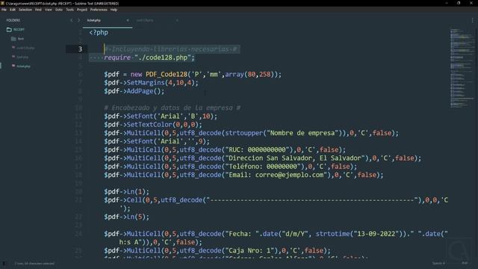Click the FOLDERS sidebar heading
The width and height of the screenshot is (478, 269).
(13, 20)
